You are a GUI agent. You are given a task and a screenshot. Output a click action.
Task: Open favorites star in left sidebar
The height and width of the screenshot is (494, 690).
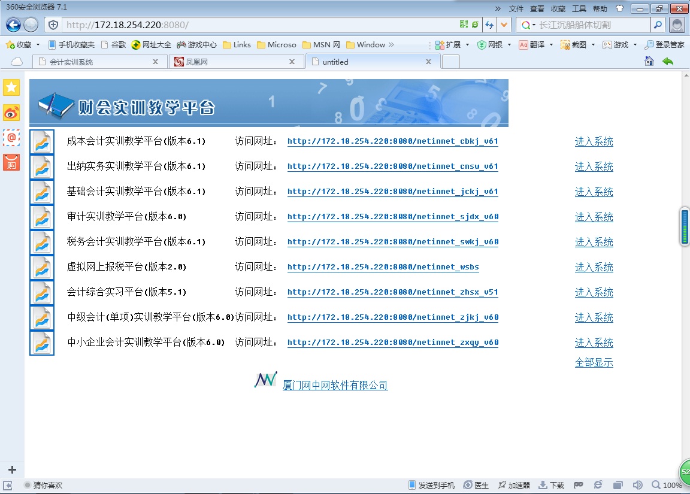[x=11, y=87]
